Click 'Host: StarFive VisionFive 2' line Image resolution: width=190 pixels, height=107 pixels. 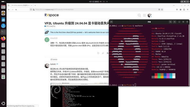click(168, 36)
